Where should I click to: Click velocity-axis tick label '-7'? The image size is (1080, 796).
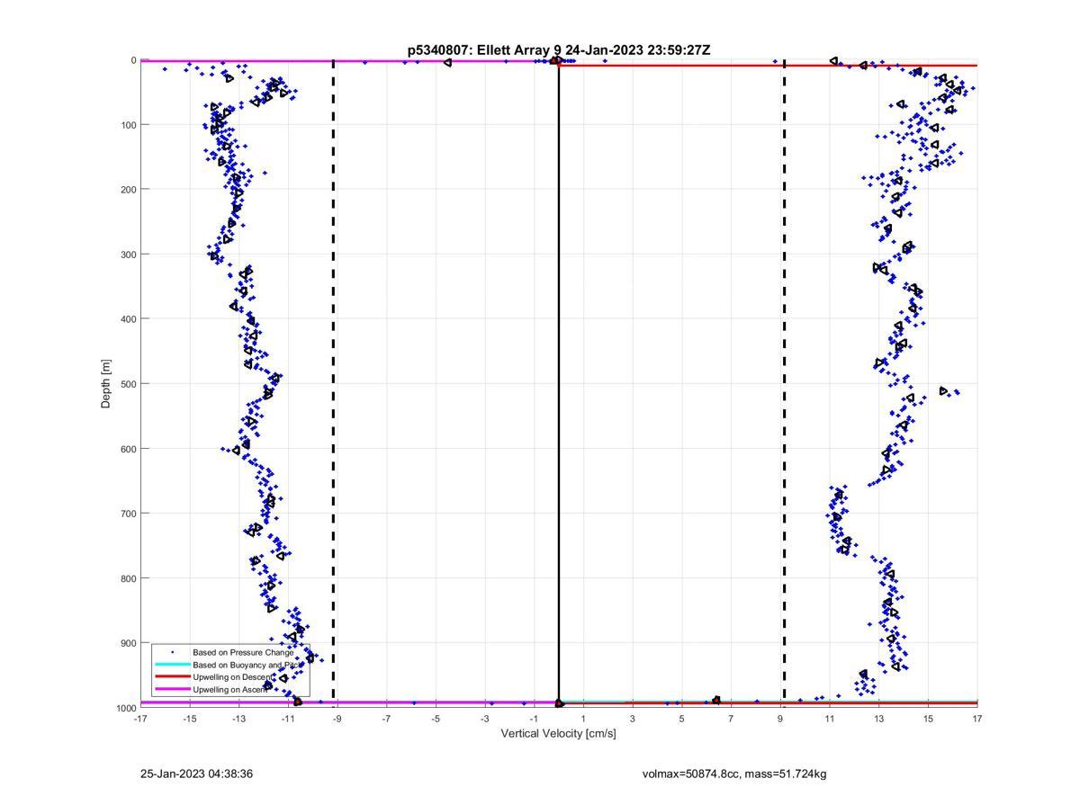click(x=387, y=719)
